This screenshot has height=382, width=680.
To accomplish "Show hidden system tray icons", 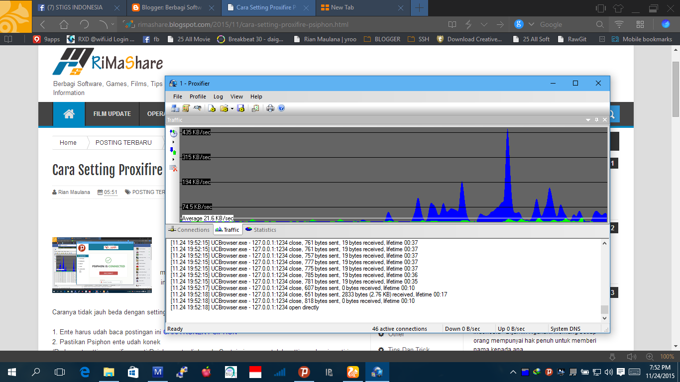I will coord(513,372).
